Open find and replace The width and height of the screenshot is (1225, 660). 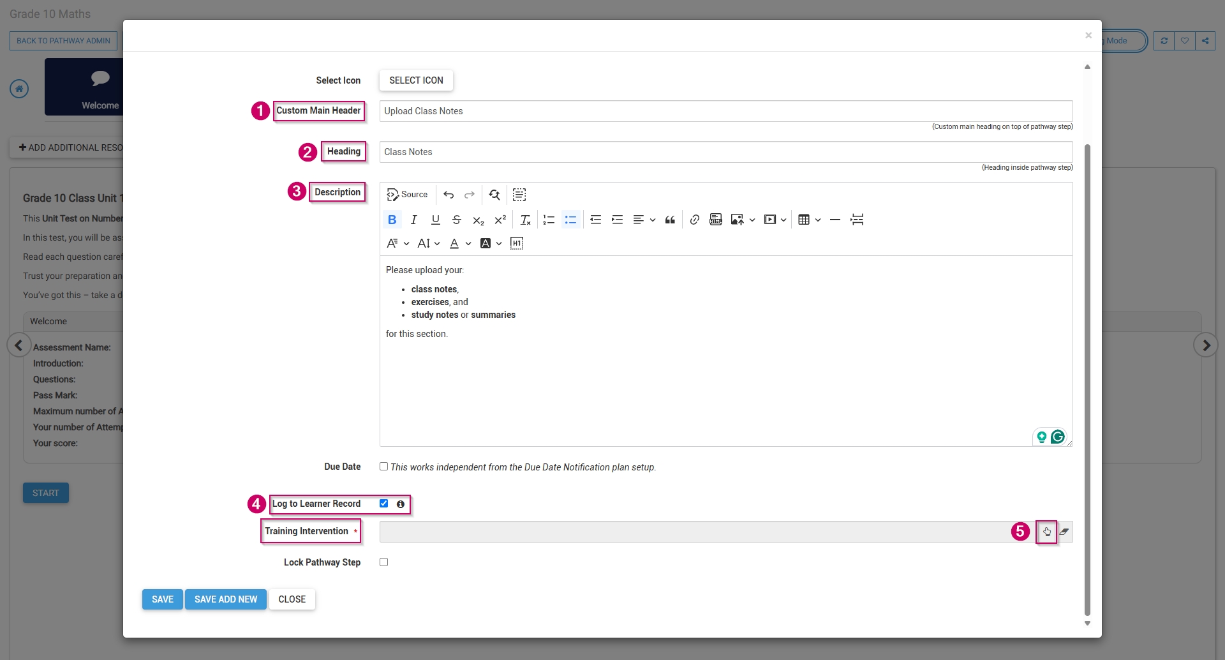click(x=494, y=195)
